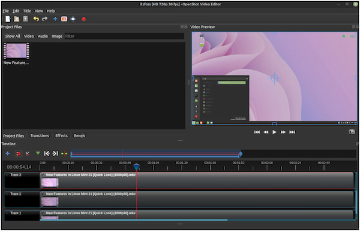Toggle the timeline snapping magnet
This screenshot has height=231, width=360.
tap(18, 154)
